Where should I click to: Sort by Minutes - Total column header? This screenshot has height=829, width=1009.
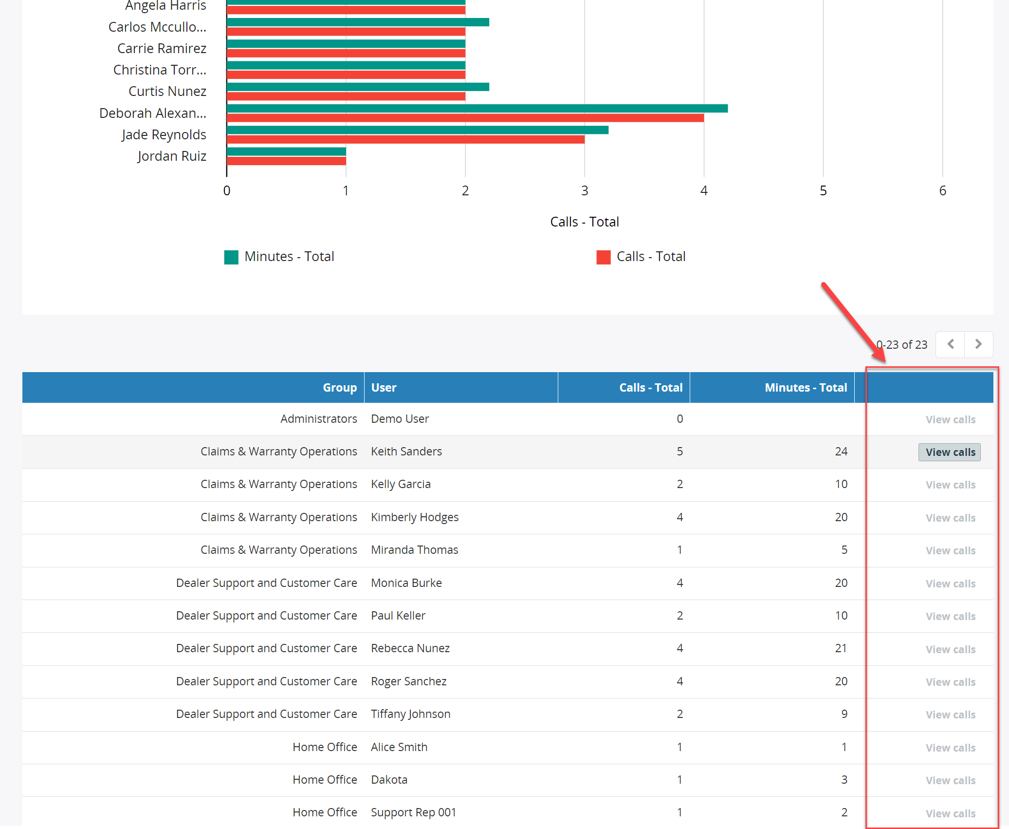[x=806, y=388]
